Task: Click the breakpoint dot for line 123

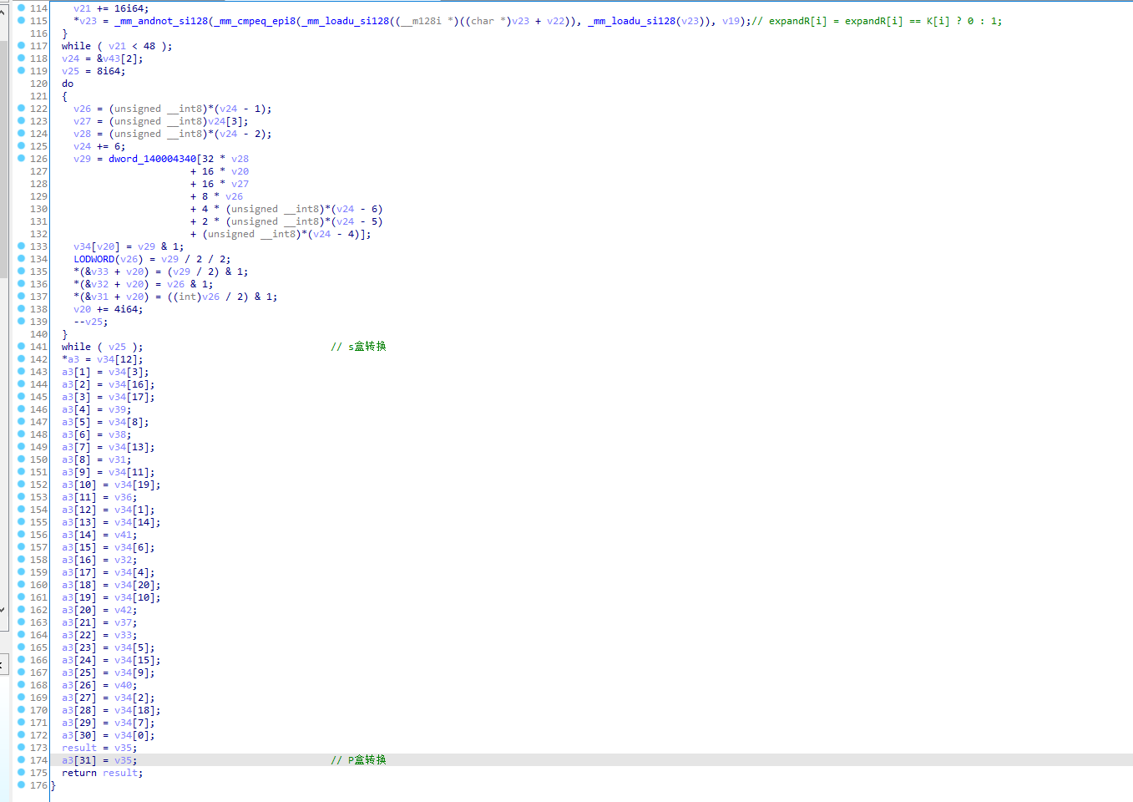Action: pyautogui.click(x=22, y=121)
